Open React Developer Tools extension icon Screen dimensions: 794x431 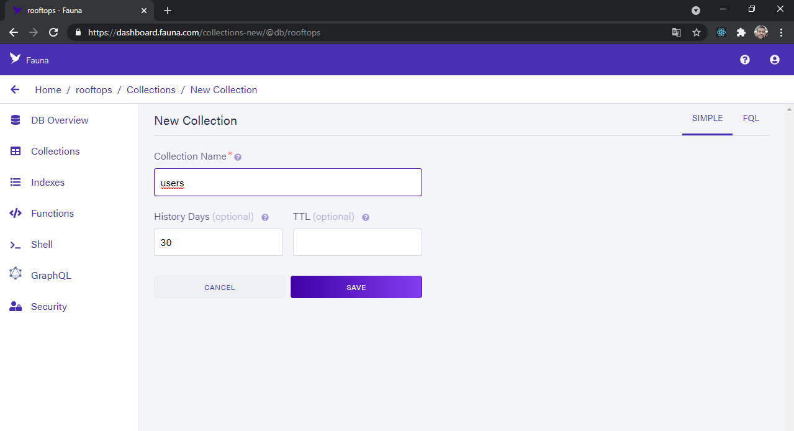coord(721,32)
